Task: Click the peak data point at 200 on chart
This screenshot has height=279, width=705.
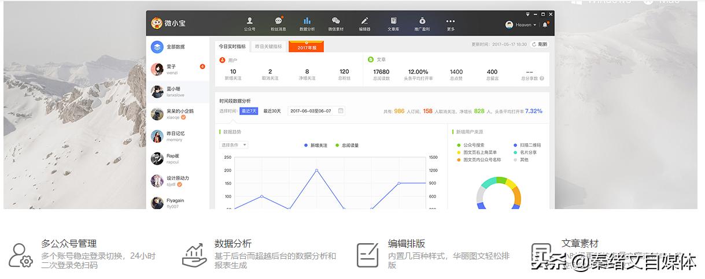Action: (x=316, y=170)
